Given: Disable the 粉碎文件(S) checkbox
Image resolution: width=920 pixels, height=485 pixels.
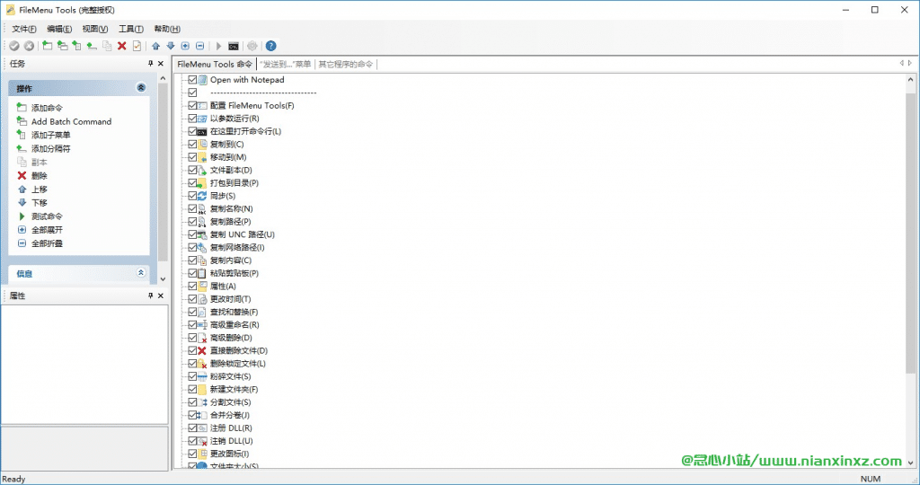Looking at the screenshot, I should coord(192,376).
